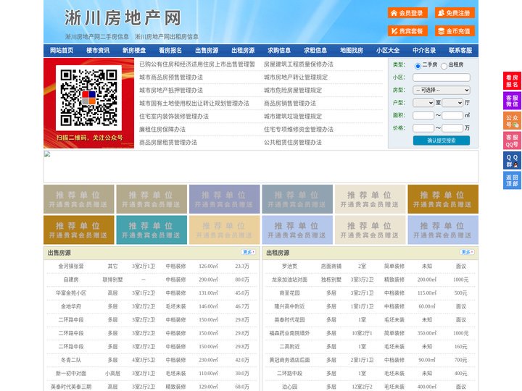Open rental listing 罗池贾
This screenshot has height=391, width=522.
(289, 266)
